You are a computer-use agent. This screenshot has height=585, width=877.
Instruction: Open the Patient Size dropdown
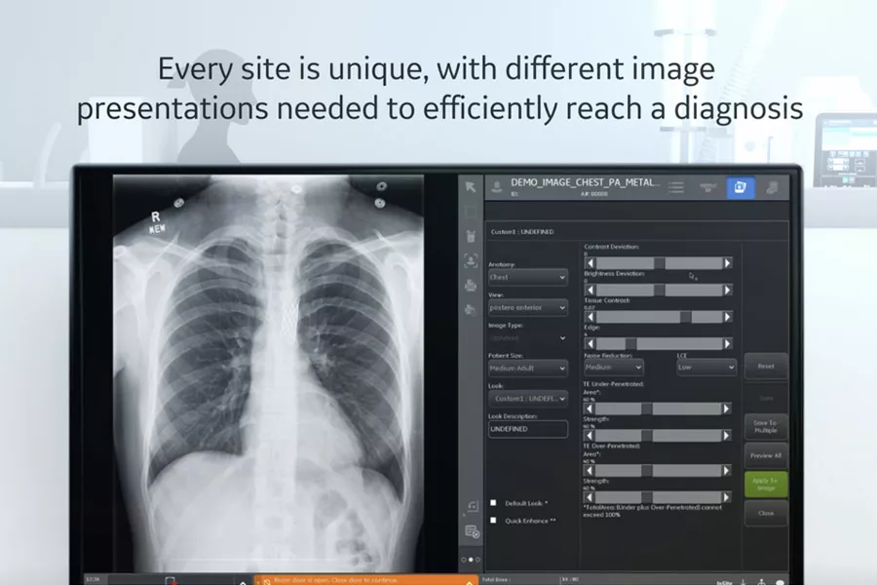pos(527,369)
